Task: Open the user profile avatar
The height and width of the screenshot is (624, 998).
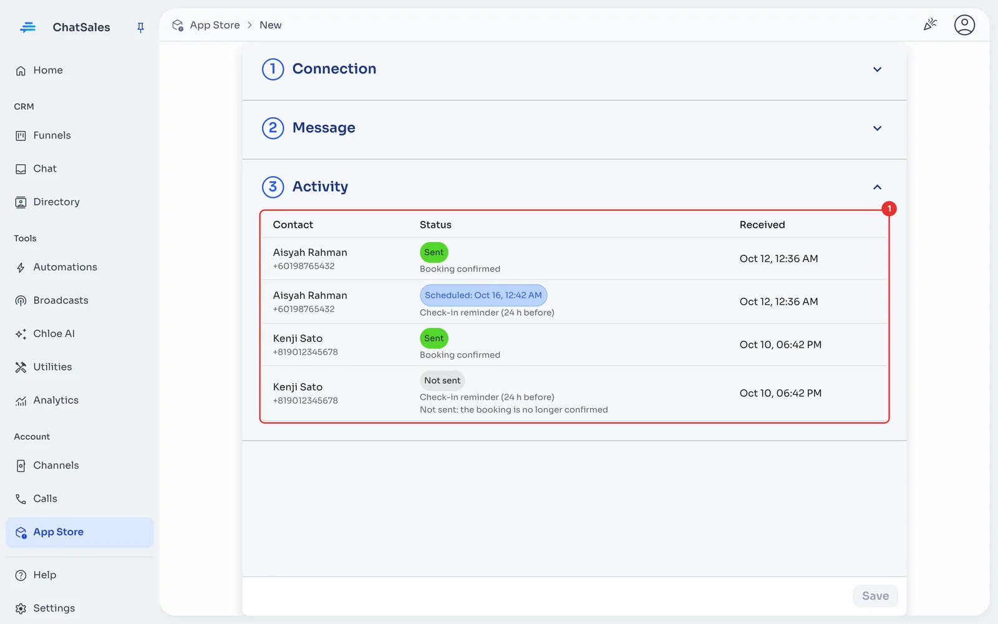Action: tap(964, 25)
